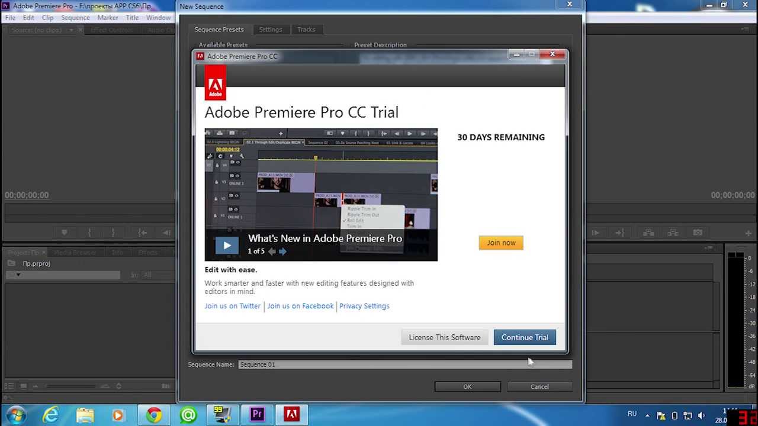Click Export Frame camera icon in Program monitor
758x426 pixels.
[698, 233]
